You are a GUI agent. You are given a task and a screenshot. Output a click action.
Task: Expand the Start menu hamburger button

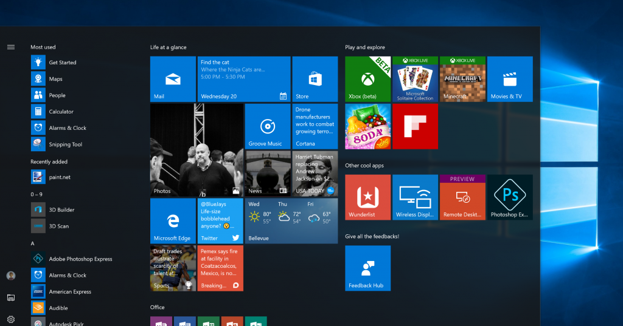point(11,47)
